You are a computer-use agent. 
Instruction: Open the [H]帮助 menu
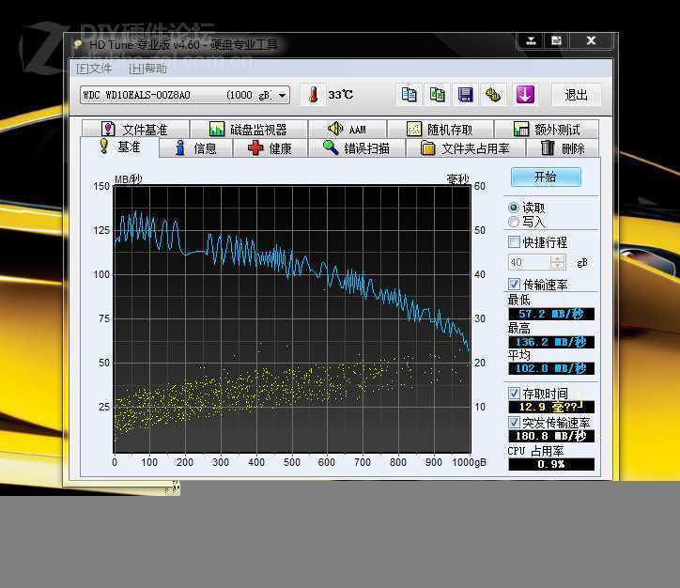pyautogui.click(x=147, y=69)
